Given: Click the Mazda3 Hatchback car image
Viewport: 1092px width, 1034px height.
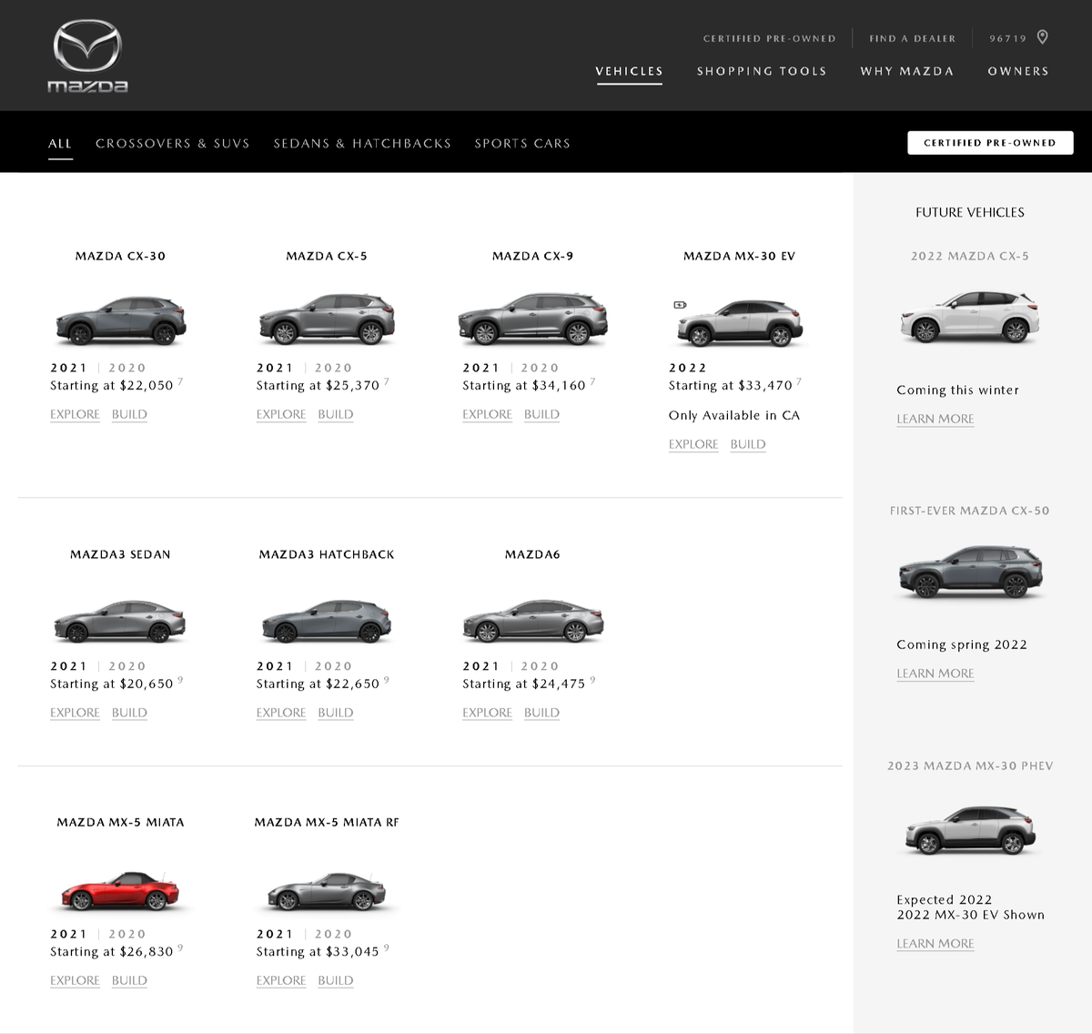Looking at the screenshot, I should (x=327, y=621).
